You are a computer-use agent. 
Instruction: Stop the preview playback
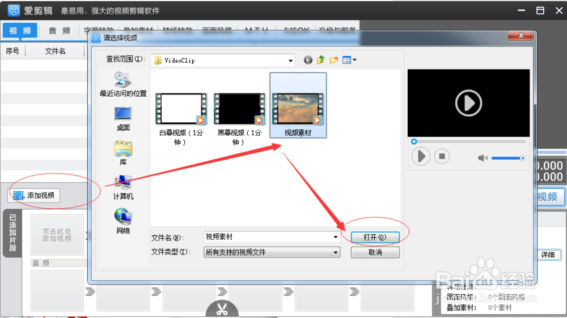[x=442, y=156]
